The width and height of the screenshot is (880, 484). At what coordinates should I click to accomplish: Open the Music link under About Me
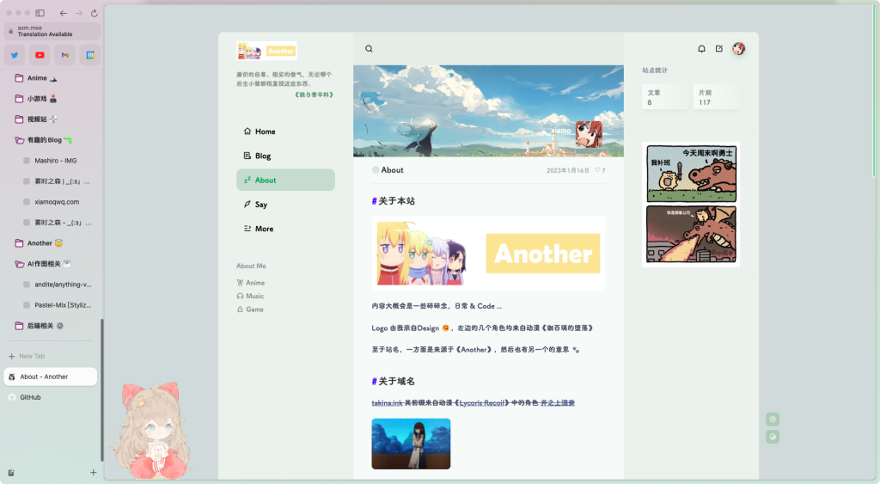254,296
